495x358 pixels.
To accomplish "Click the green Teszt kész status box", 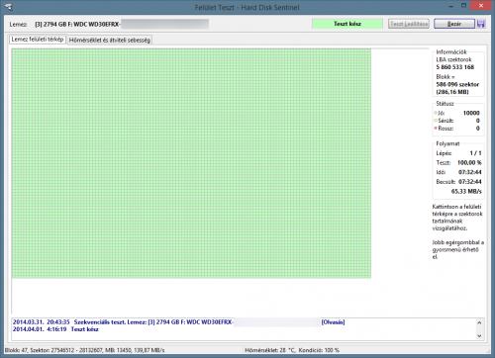I will pos(347,24).
